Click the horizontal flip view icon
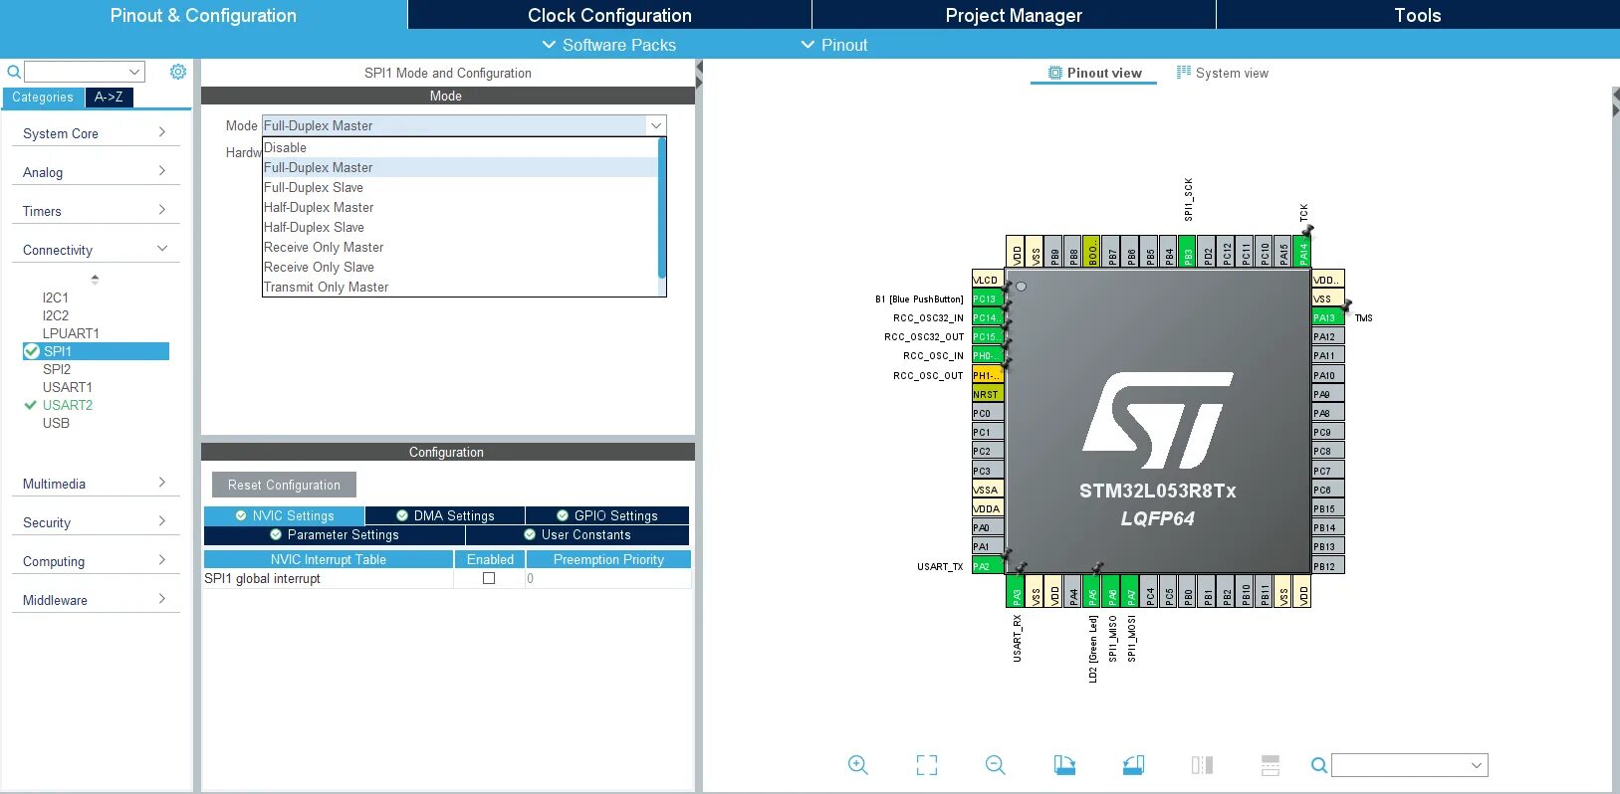 coord(1202,765)
